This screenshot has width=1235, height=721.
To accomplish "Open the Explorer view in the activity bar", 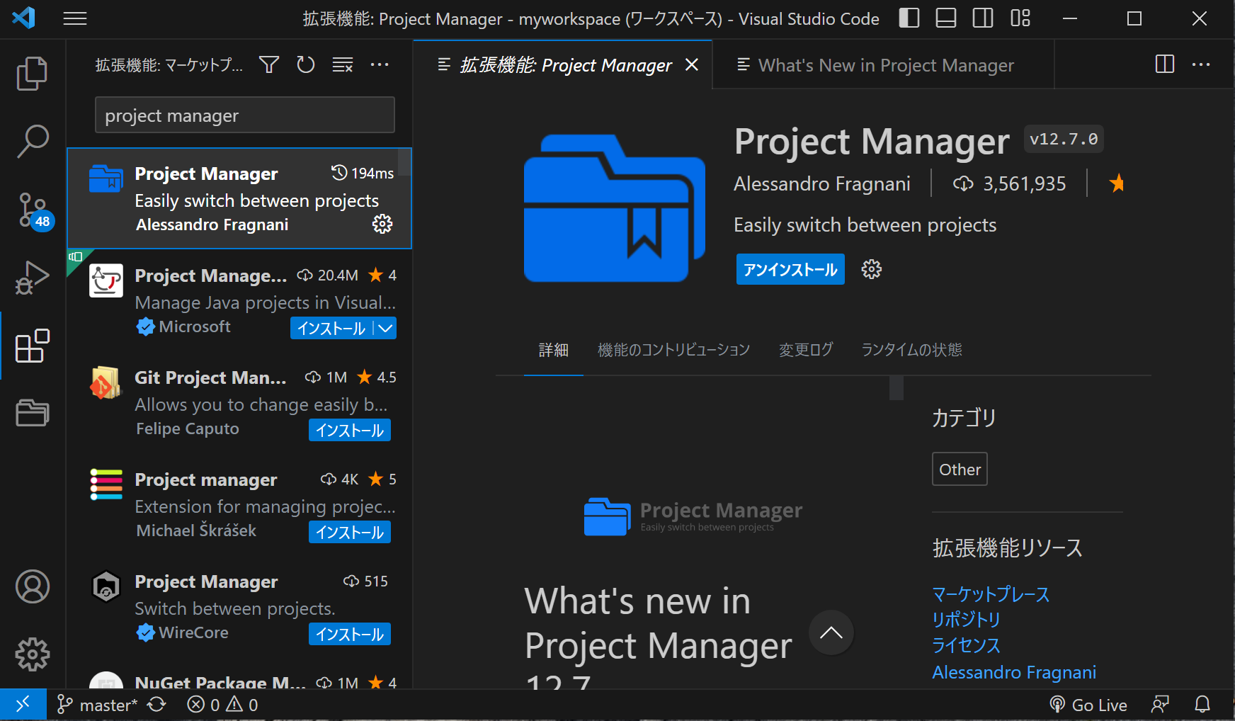I will (x=33, y=74).
